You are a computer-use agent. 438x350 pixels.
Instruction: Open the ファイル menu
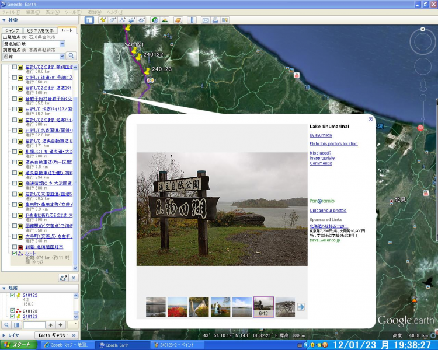pyautogui.click(x=11, y=12)
